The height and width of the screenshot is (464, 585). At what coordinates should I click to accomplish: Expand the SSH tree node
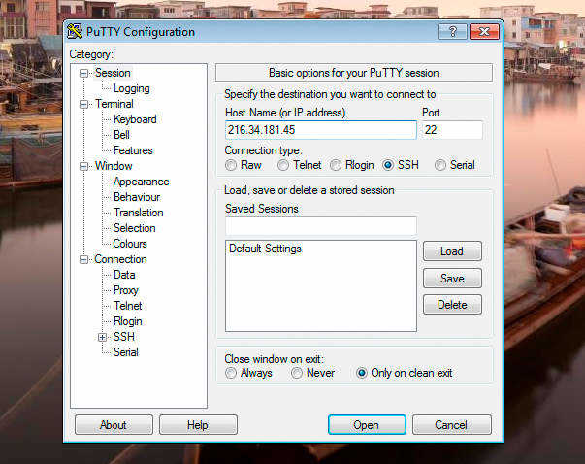coord(102,337)
